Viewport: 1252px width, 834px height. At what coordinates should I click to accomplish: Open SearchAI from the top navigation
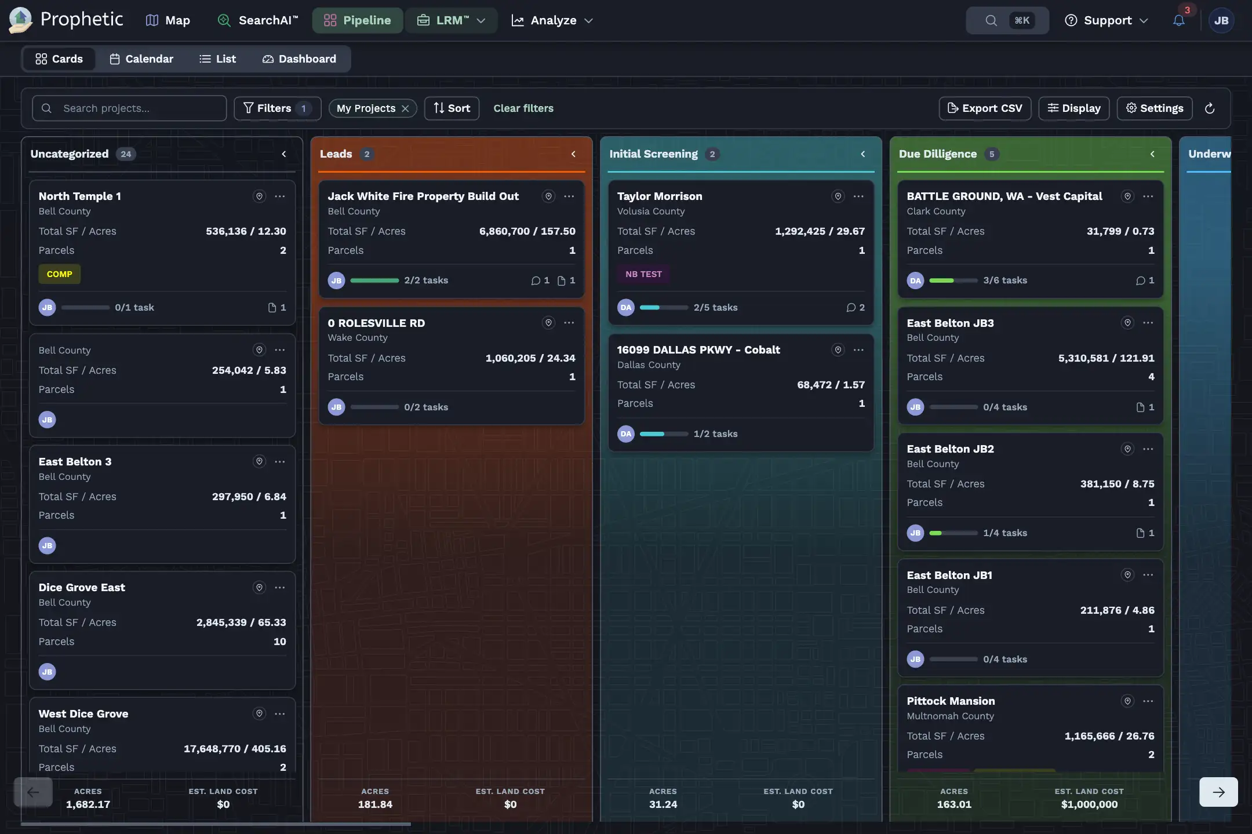[x=257, y=20]
